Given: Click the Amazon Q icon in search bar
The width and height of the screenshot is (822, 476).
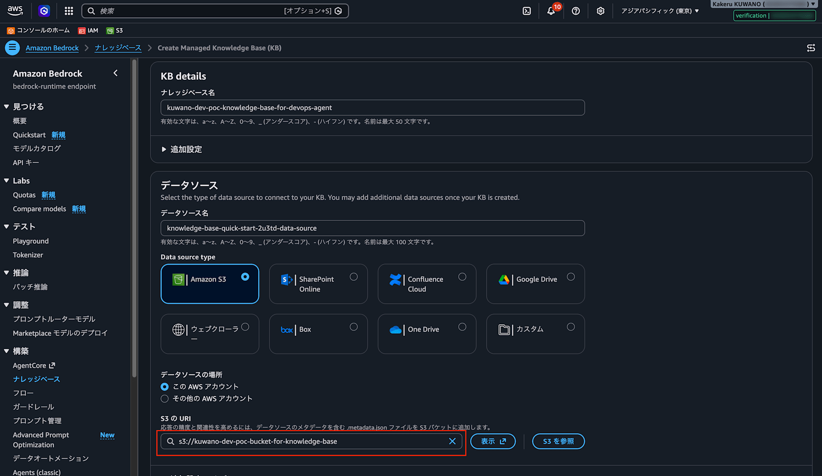Looking at the screenshot, I should point(338,11).
